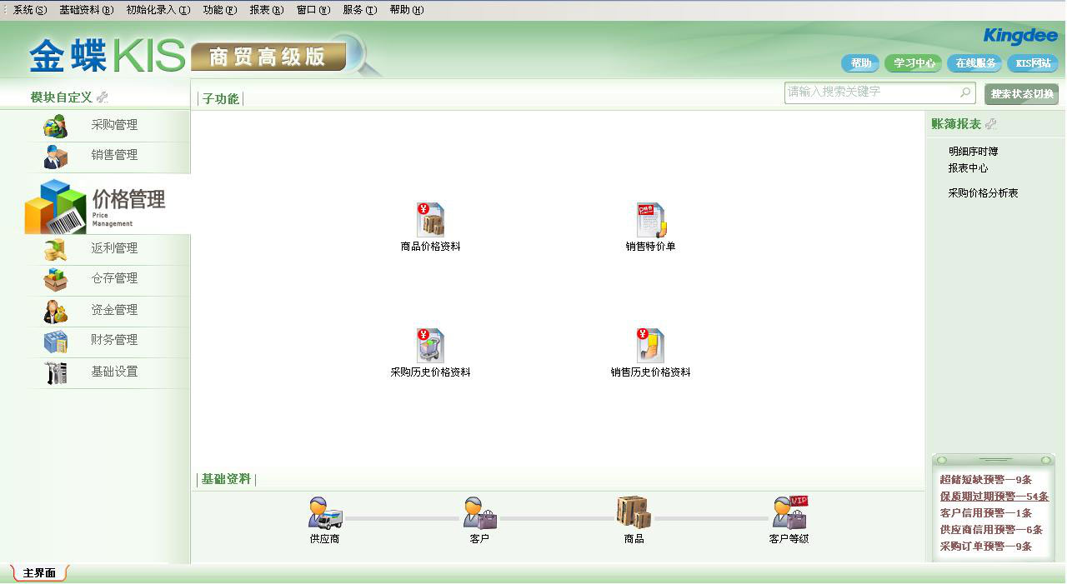This screenshot has height=584, width=1067.
Task: Open the 帮助(H) menu
Action: (406, 10)
